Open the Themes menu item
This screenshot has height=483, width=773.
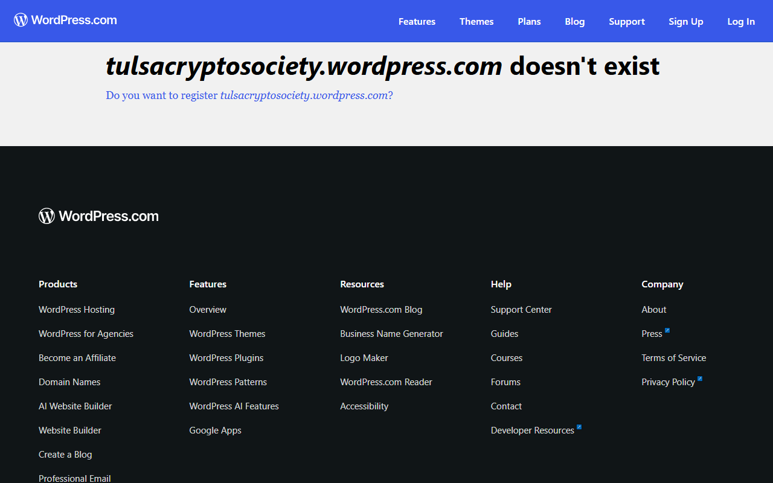476,21
